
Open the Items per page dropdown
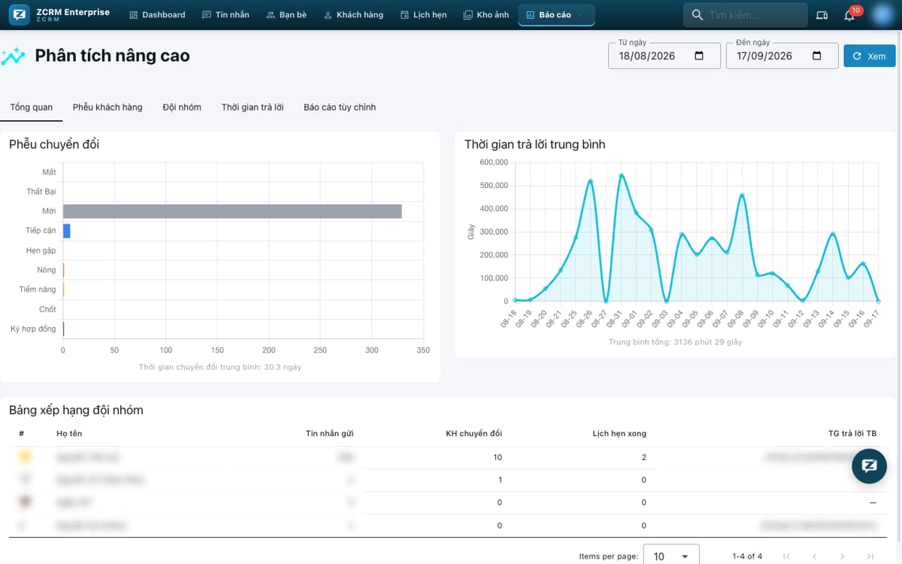coord(671,556)
